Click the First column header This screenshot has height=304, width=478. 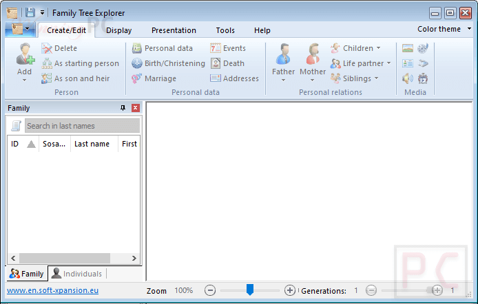[129, 144]
